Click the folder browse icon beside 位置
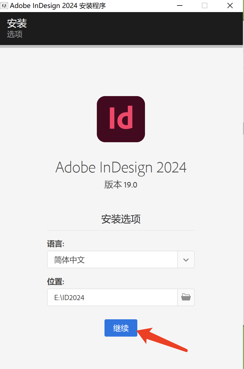Screen dimensions: 244x369 coord(186,297)
